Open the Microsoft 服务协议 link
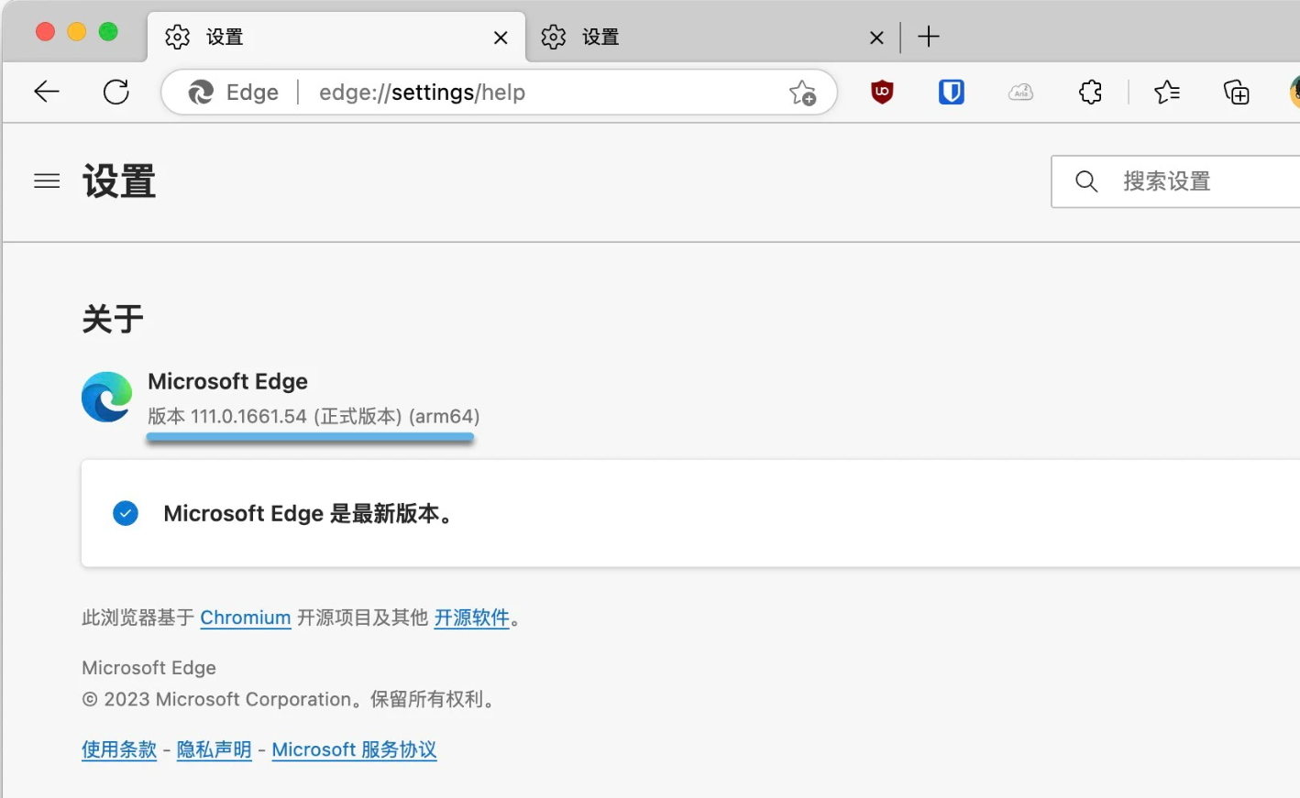The image size is (1300, 798). [354, 749]
